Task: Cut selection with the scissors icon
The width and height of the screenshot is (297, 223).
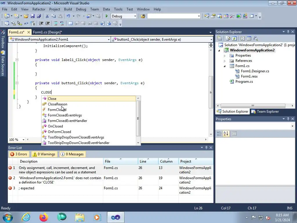Action: click(47, 16)
